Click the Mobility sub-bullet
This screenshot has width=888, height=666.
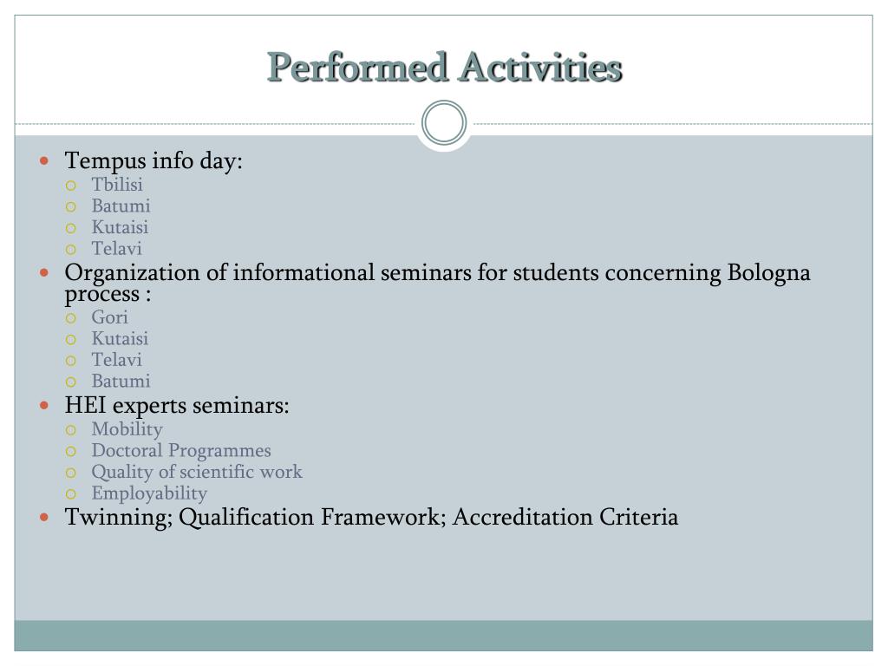pos(127,429)
